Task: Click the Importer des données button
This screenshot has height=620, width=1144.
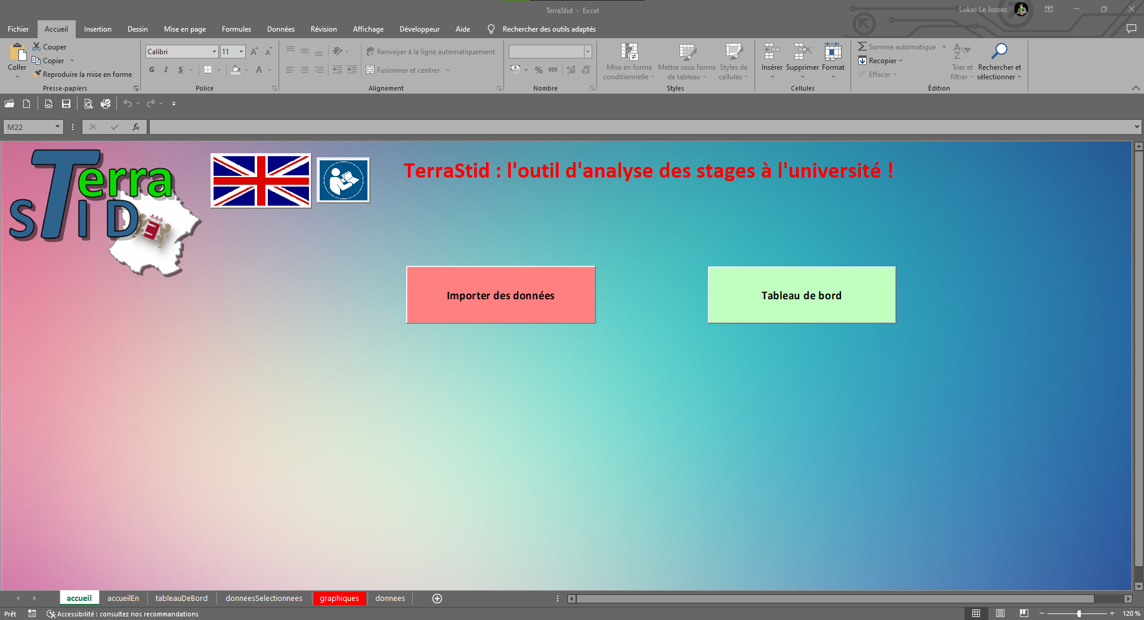Action: (x=500, y=295)
